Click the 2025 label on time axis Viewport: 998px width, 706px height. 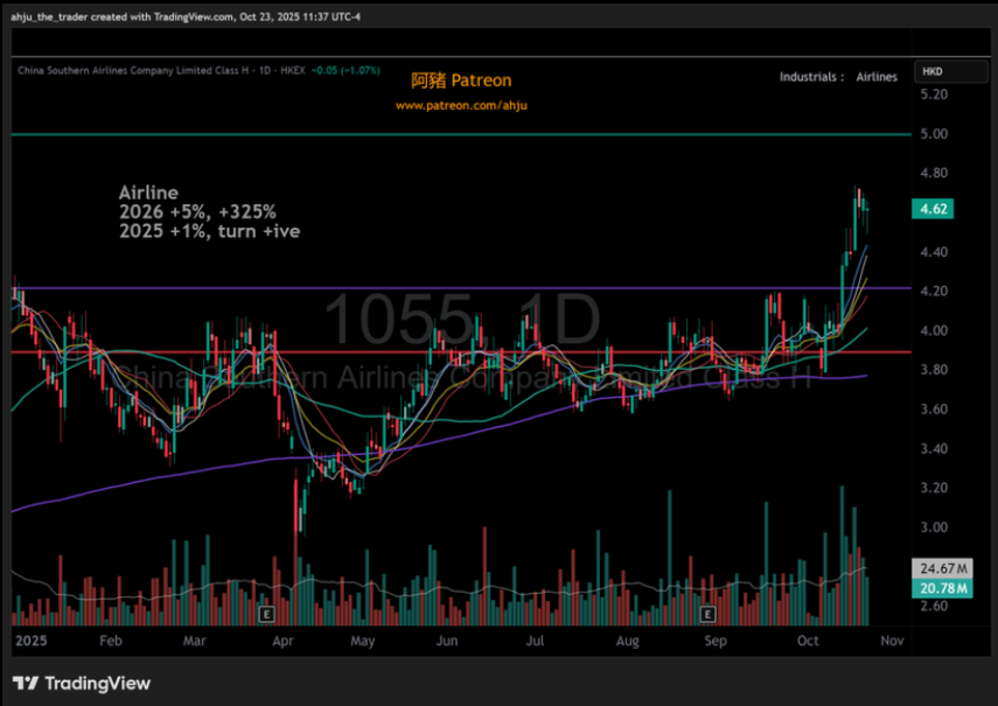[x=31, y=641]
